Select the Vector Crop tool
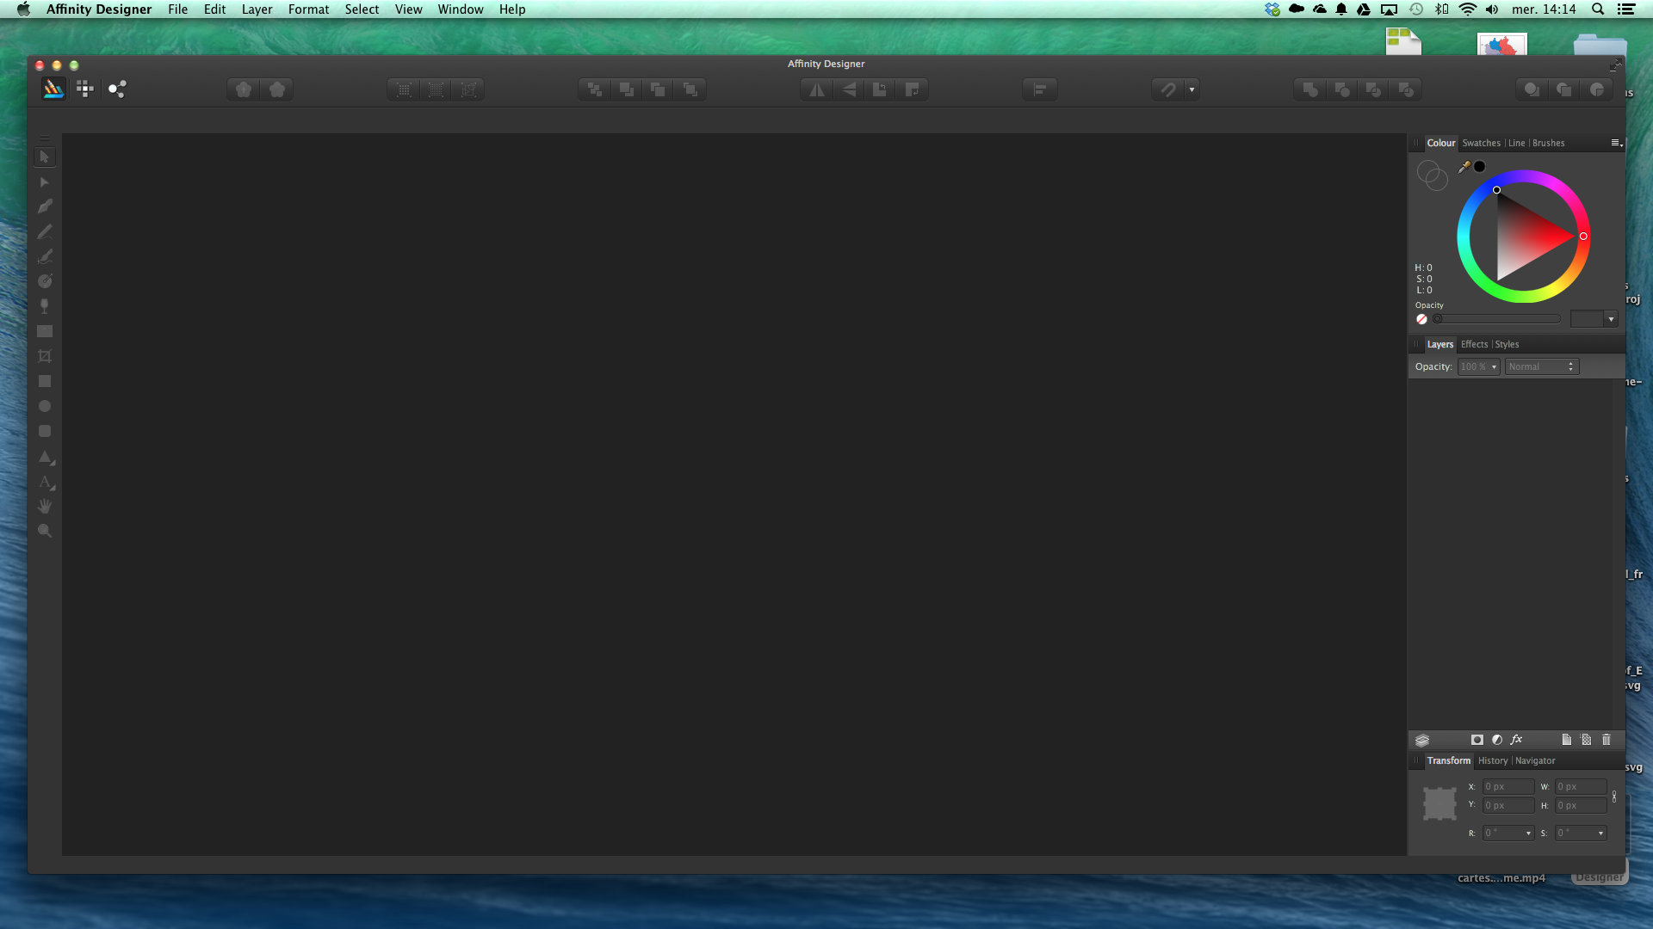The height and width of the screenshot is (929, 1653). 45,356
